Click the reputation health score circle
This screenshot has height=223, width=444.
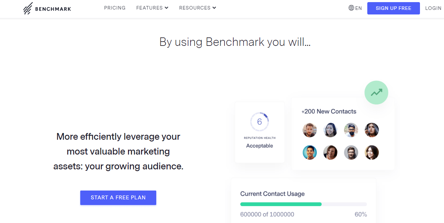click(x=259, y=122)
